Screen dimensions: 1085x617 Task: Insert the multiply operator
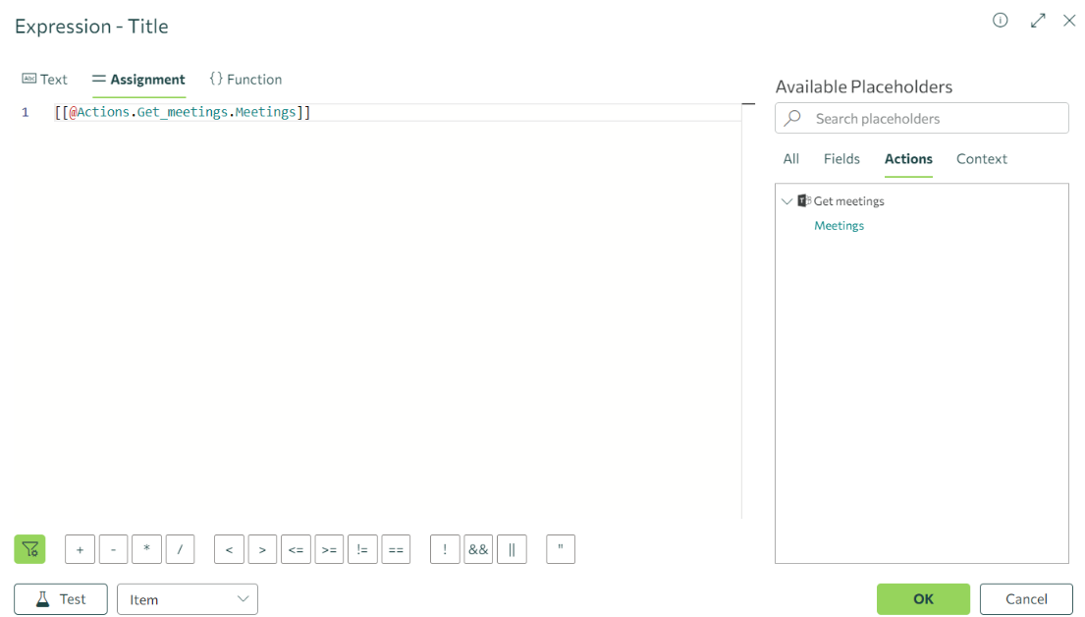click(146, 549)
